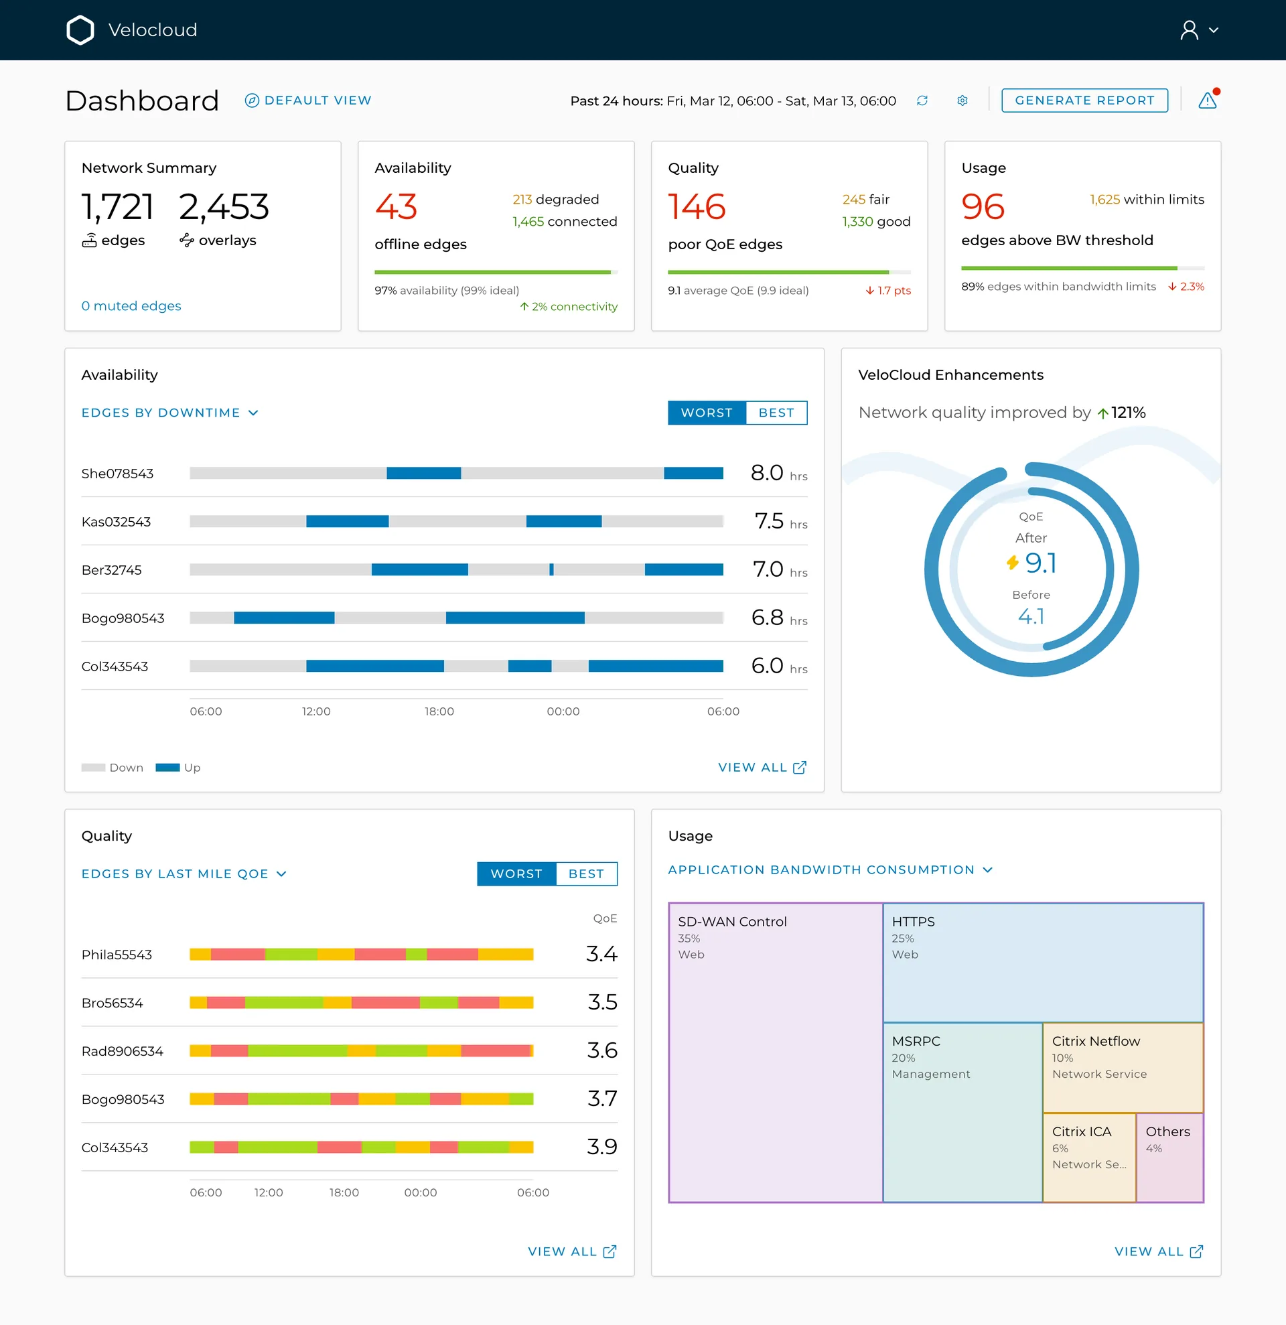
Task: Click the gray Down legend swatch
Action: (93, 767)
